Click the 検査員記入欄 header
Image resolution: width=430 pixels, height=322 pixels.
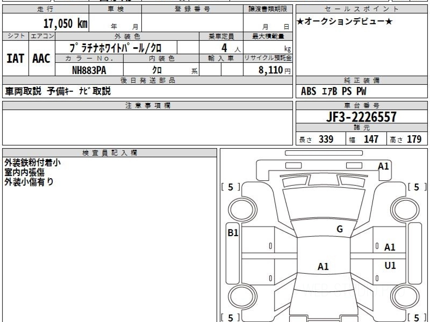109,153
